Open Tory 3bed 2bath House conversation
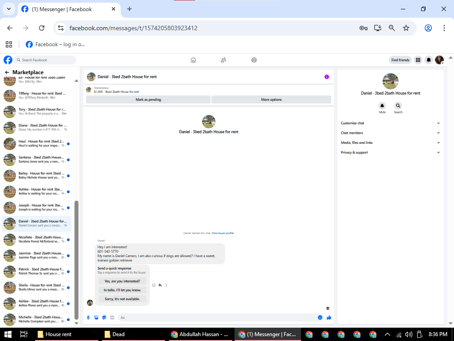 click(x=37, y=111)
